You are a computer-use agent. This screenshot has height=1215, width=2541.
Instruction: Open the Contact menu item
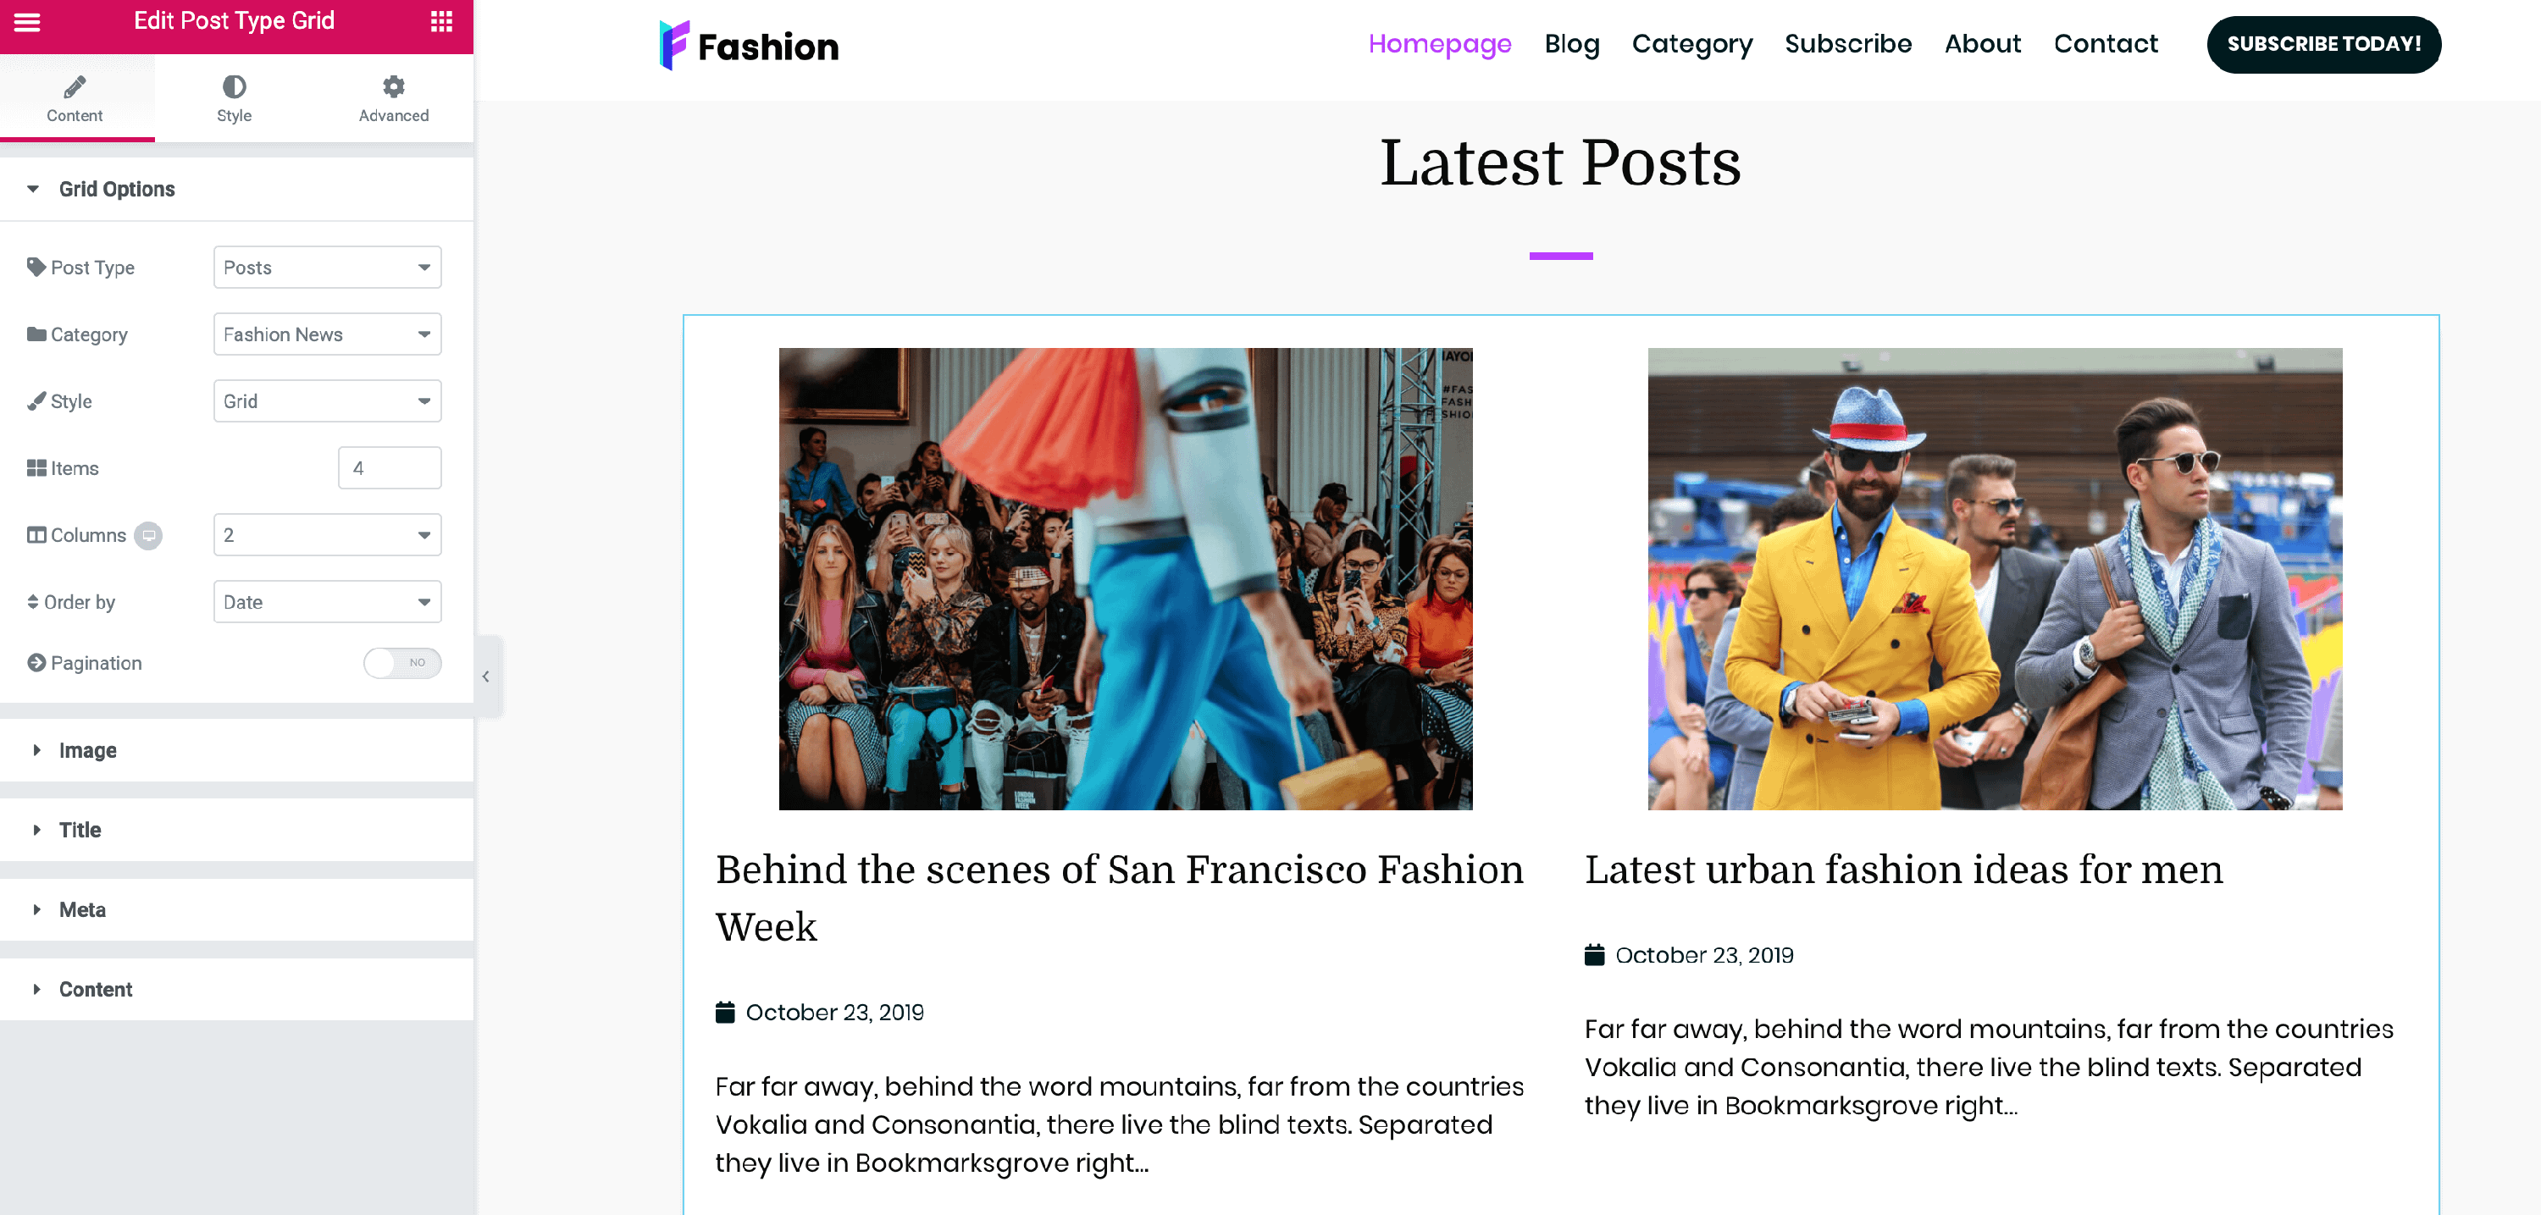pos(2105,44)
